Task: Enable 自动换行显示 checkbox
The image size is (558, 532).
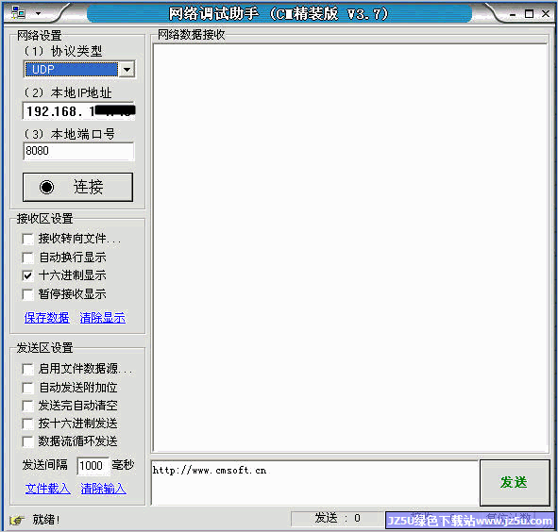Action: [x=27, y=258]
